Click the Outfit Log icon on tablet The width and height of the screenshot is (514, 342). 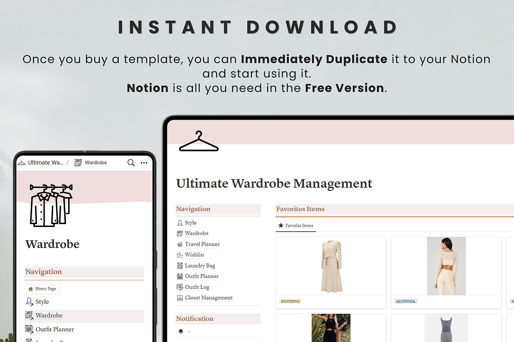pos(180,287)
